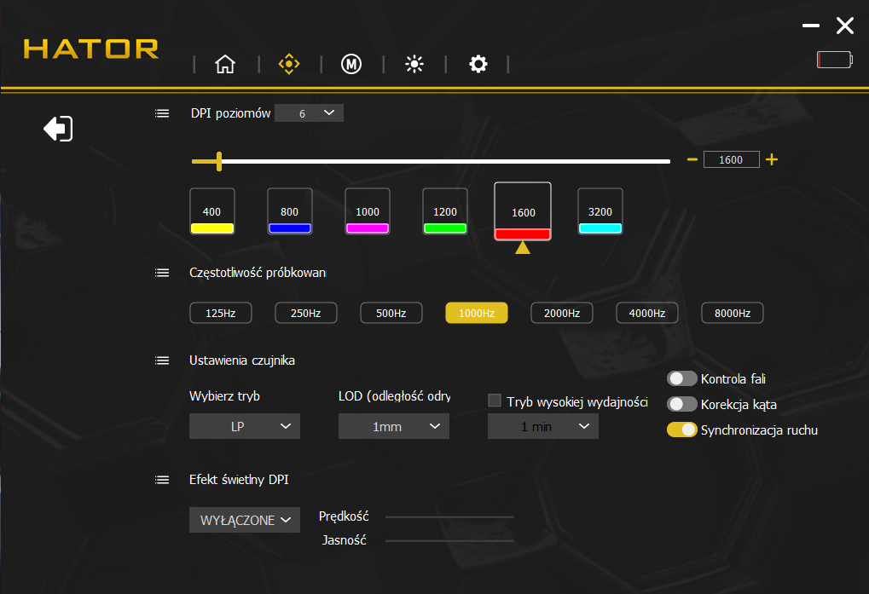Click the Jasność brightness slider
Screen dimensions: 869x594
coord(449,541)
